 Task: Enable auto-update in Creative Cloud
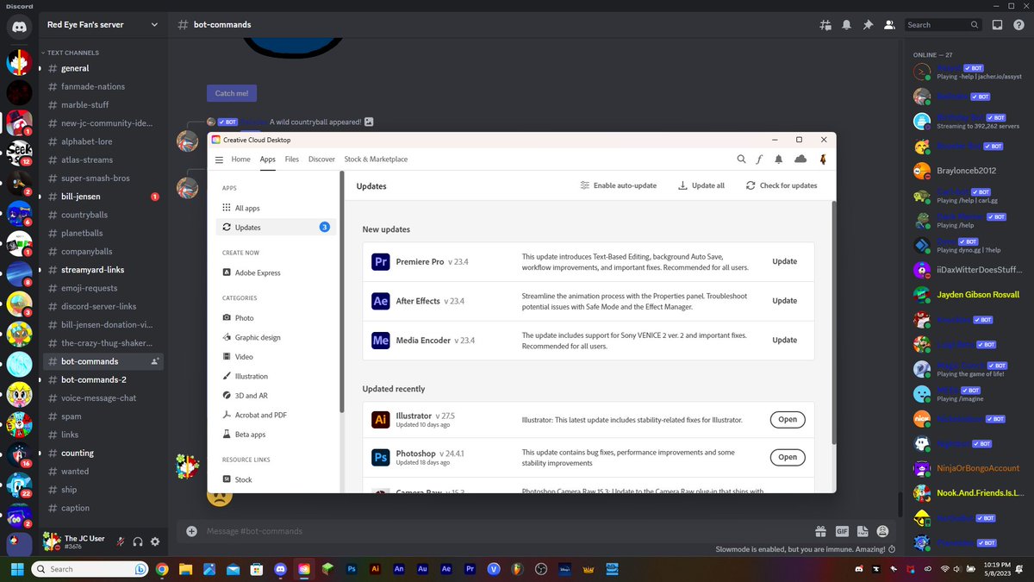point(618,185)
